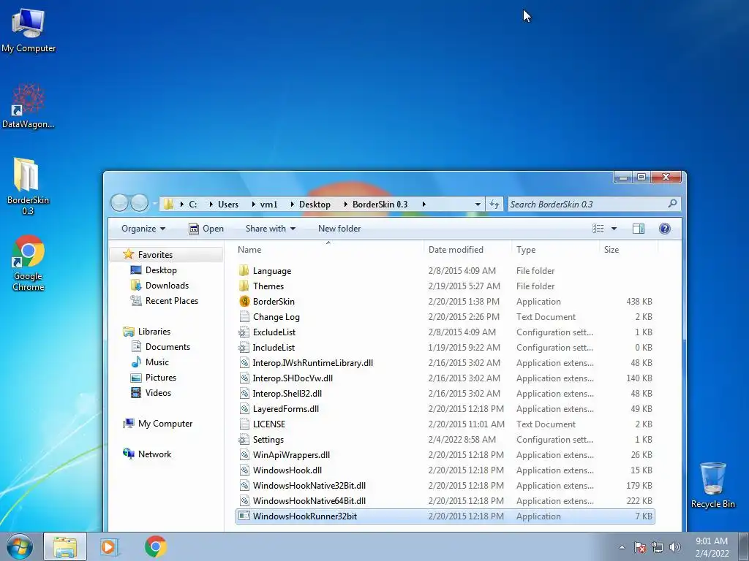Click the Open toolbar button
Image resolution: width=749 pixels, height=561 pixels.
tap(206, 229)
